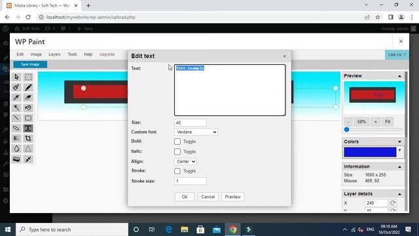Viewport: 419px width, 236px height.
Task: Select the inward arrows Bulge/Pinch tool
Action: click(x=28, y=159)
